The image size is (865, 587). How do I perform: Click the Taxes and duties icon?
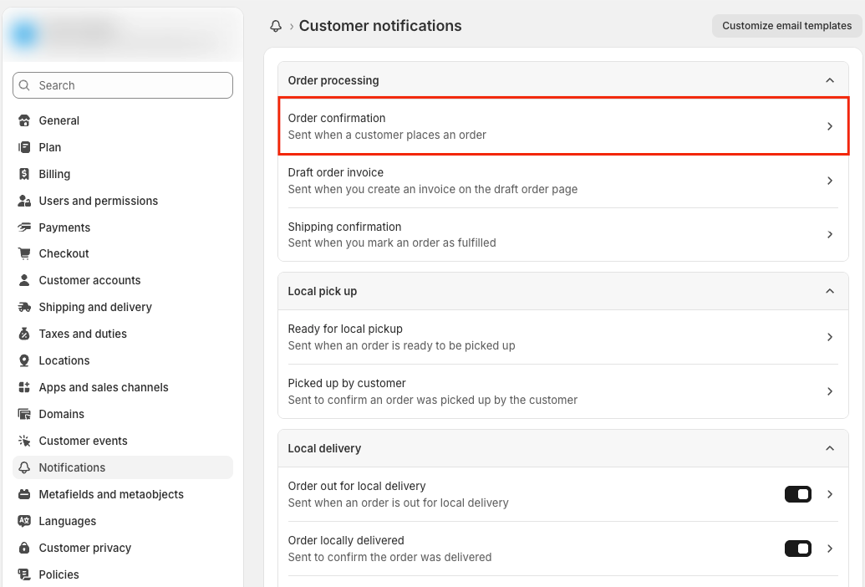[x=24, y=334]
